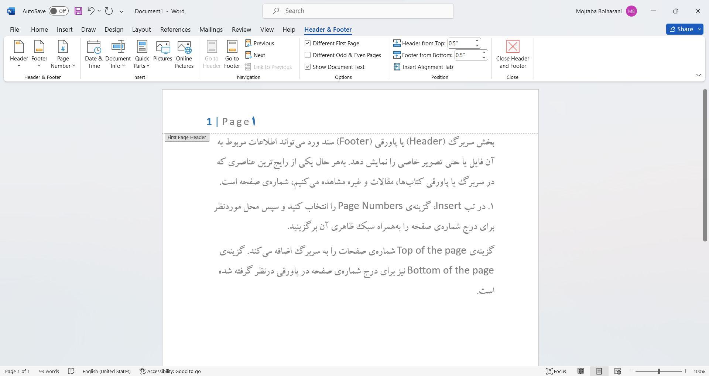Select the Header & Footer tab
This screenshot has width=709, height=376.
pos(328,29)
